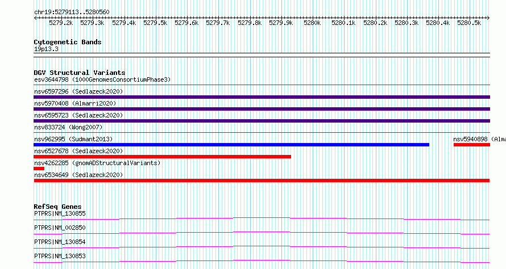This screenshot has height=269, width=506.
Task: Open the nsv6527678 (Sedlazeck2020) label
Action: [x=78, y=151]
